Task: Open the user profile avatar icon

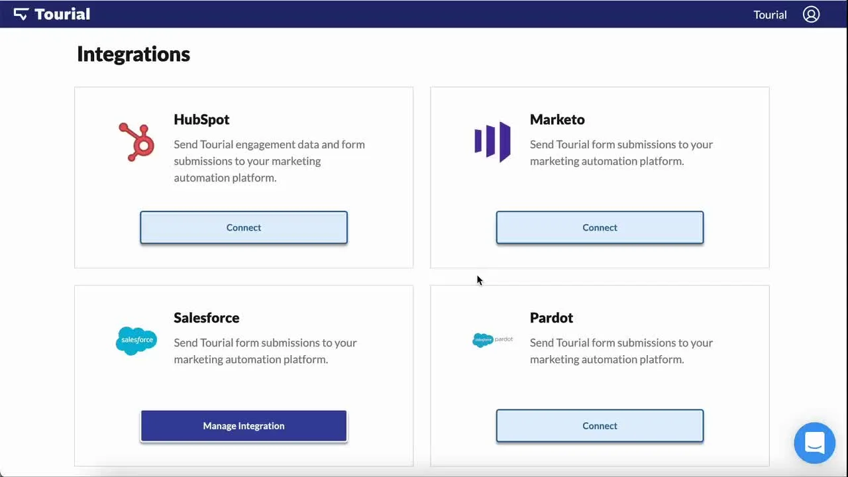Action: (x=812, y=15)
